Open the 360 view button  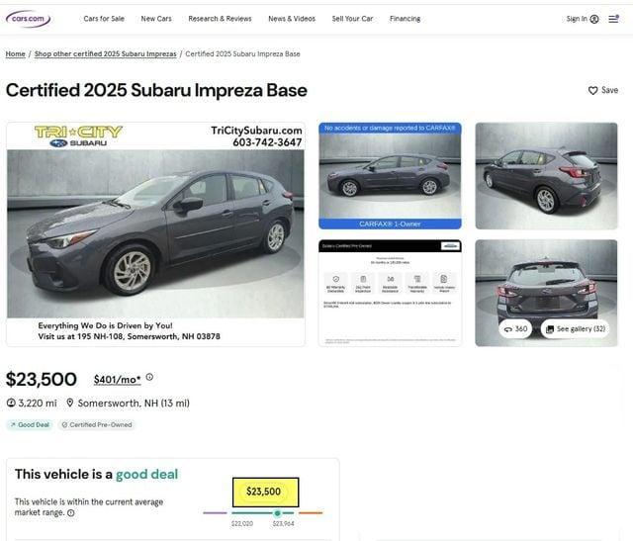click(515, 328)
